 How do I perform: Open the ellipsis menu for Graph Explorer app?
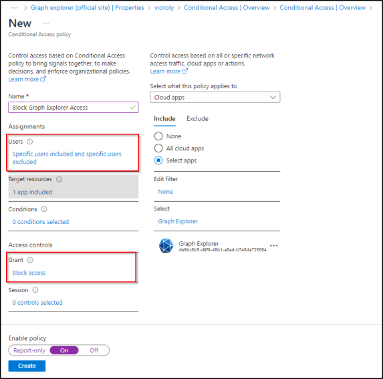click(x=273, y=245)
